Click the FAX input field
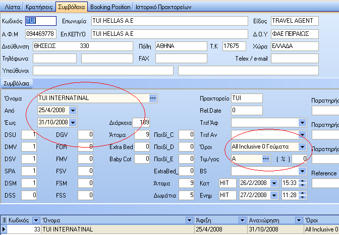339x235 pixels. 181,59
